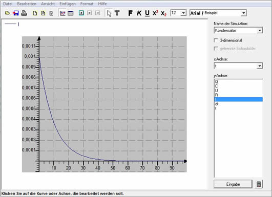Screen dimensions: 272x197
Task: Click the 0,001 label on the y-axis
Action: [x=30, y=56]
